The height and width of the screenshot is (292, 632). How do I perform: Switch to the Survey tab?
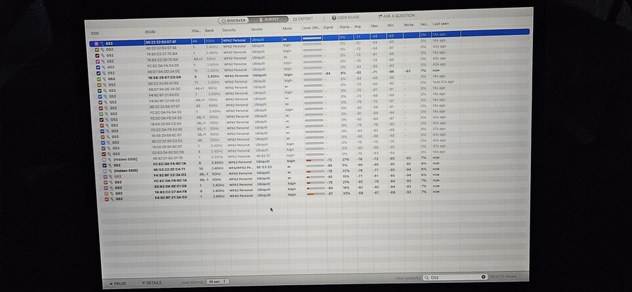(270, 20)
